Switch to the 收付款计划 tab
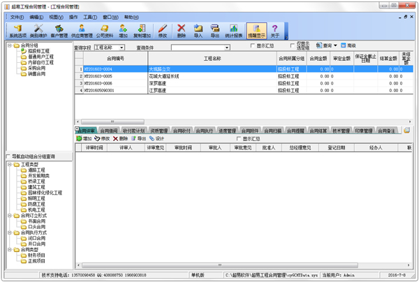 (x=133, y=131)
